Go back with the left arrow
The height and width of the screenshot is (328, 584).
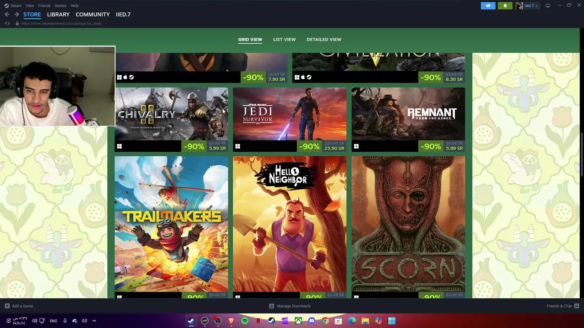(7, 15)
